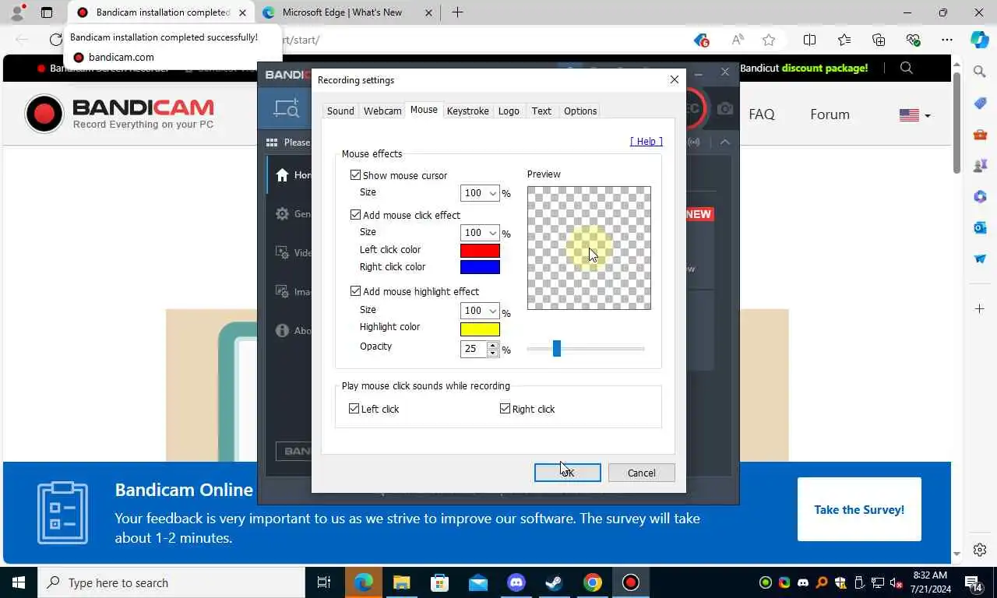Open Edge sidebar Tools briefcase icon
This screenshot has height=598, width=997.
click(x=980, y=134)
